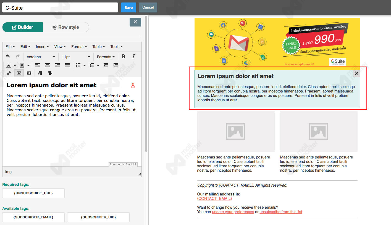The width and height of the screenshot is (391, 225).
Task: Open the Table menu
Action: 98,47
